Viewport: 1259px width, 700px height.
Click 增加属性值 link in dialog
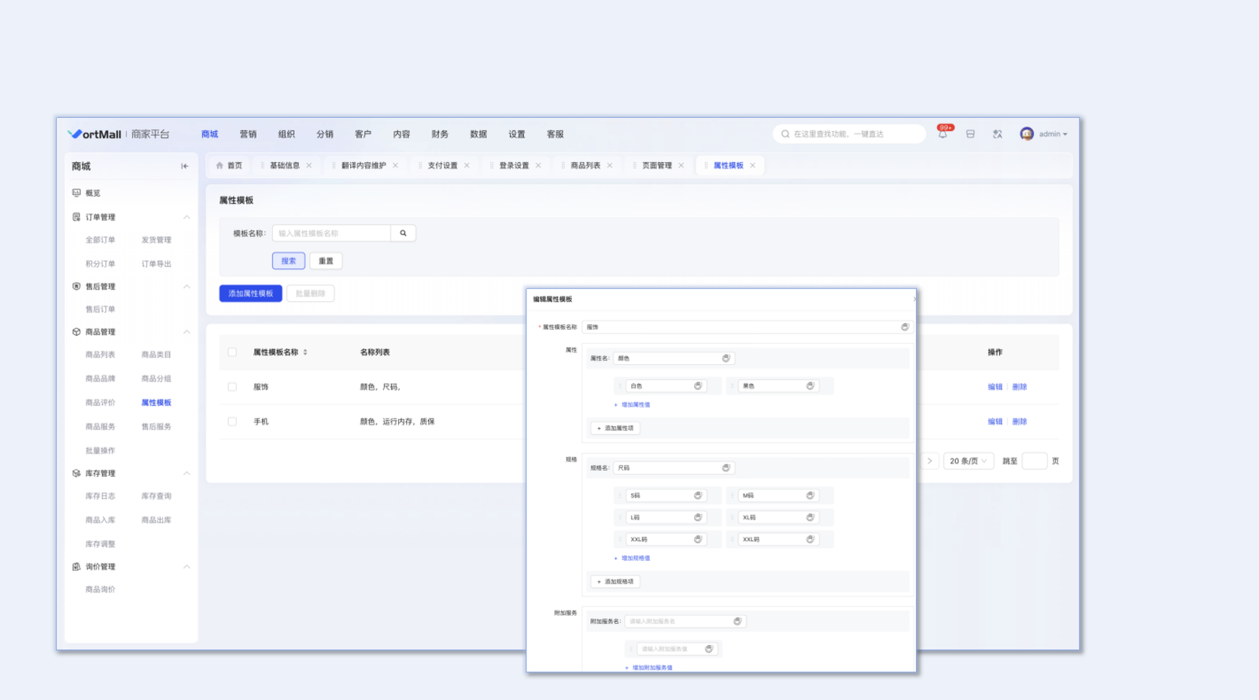pyautogui.click(x=635, y=405)
